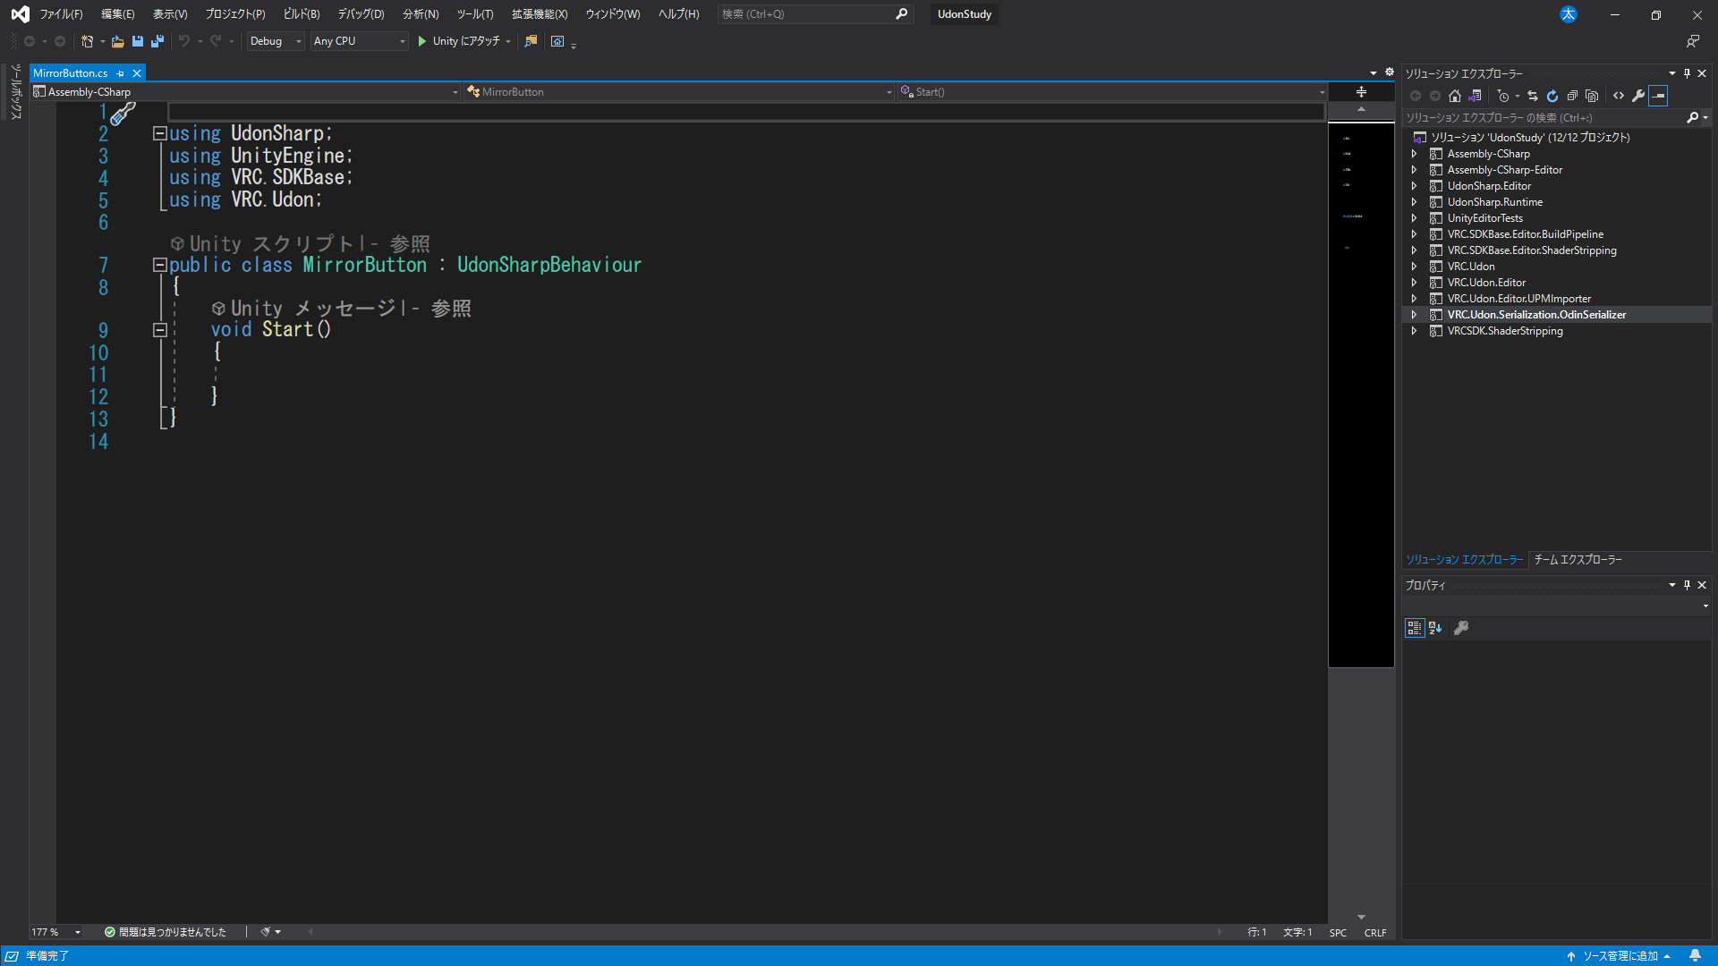Switch to チーム エクスプローラー tab
This screenshot has width=1718, height=966.
pyautogui.click(x=1577, y=560)
